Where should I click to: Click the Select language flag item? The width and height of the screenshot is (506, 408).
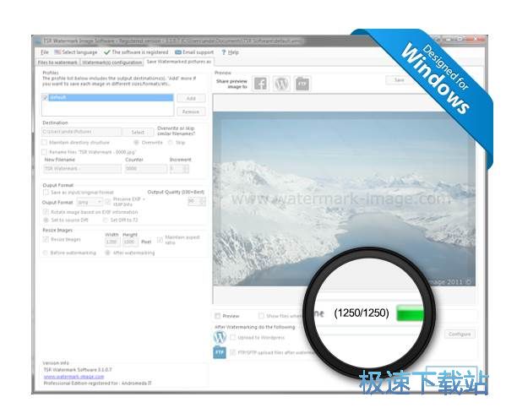click(x=76, y=52)
